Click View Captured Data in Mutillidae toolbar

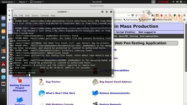(x=149, y=36)
